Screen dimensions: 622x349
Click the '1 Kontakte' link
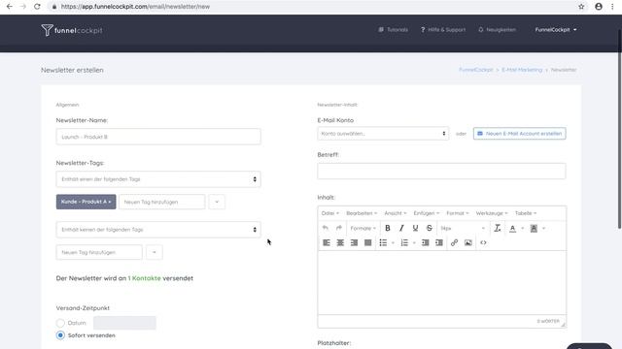[145, 278]
